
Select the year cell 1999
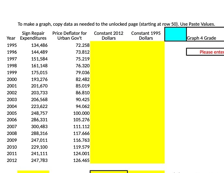[x=12, y=73]
